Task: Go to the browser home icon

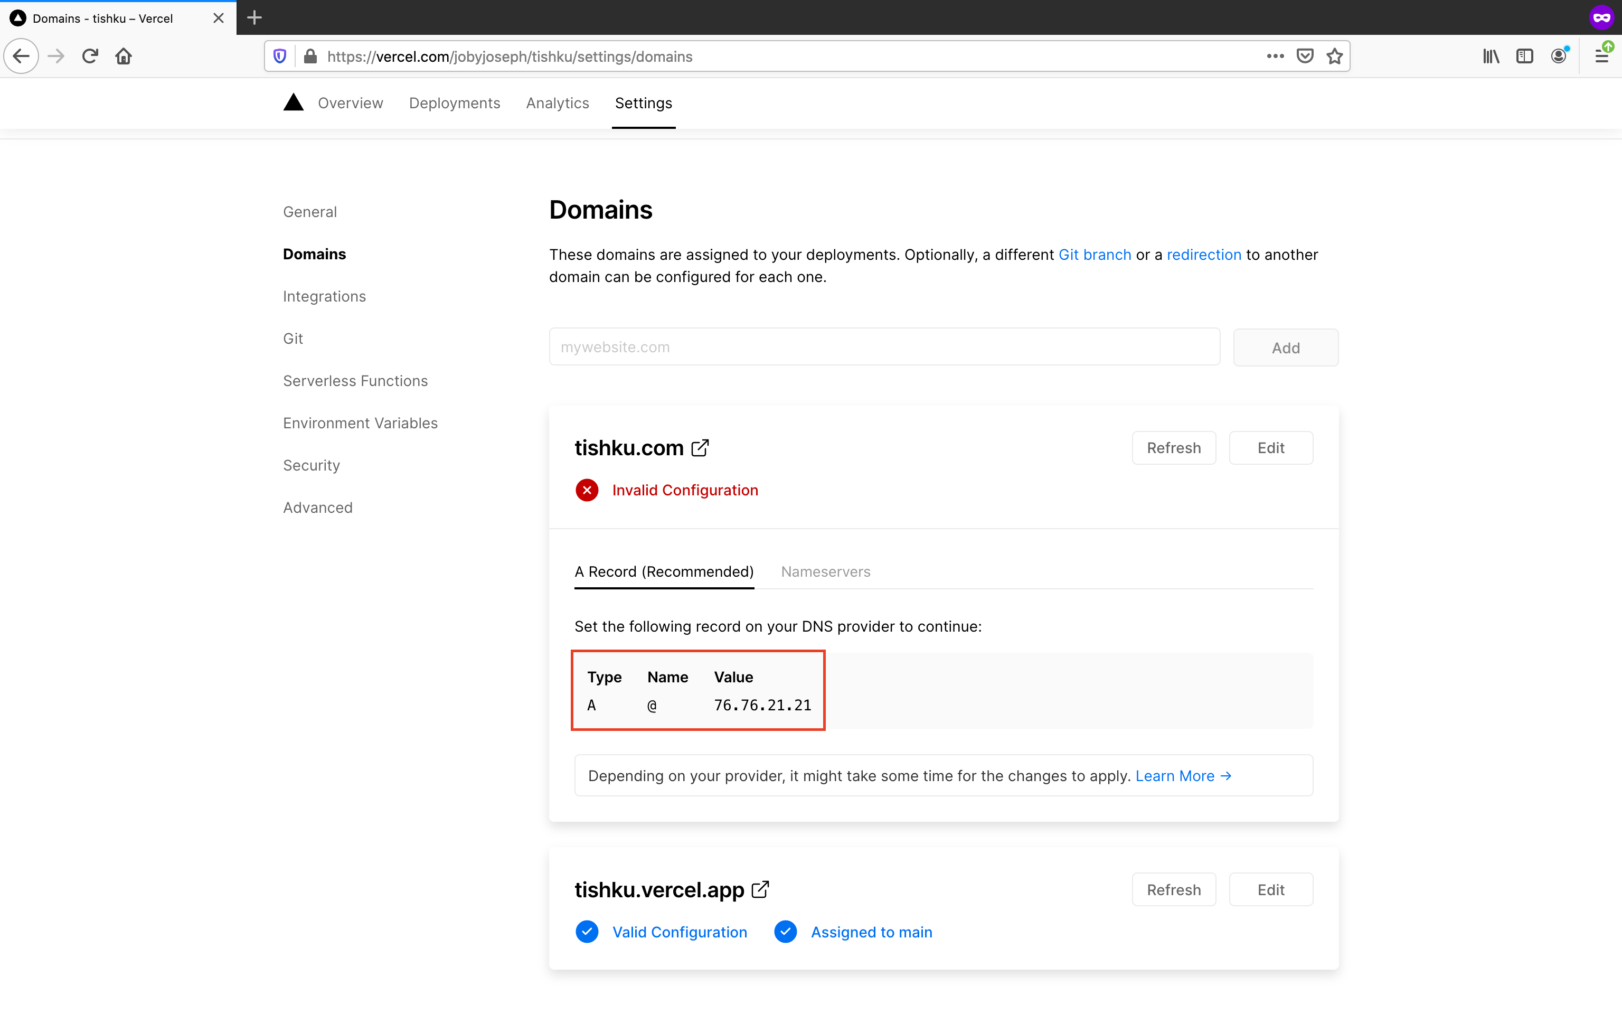Action: point(124,57)
